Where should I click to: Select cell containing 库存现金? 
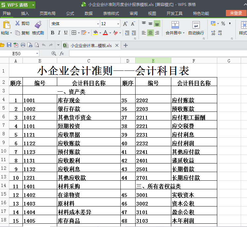[x=89, y=100]
